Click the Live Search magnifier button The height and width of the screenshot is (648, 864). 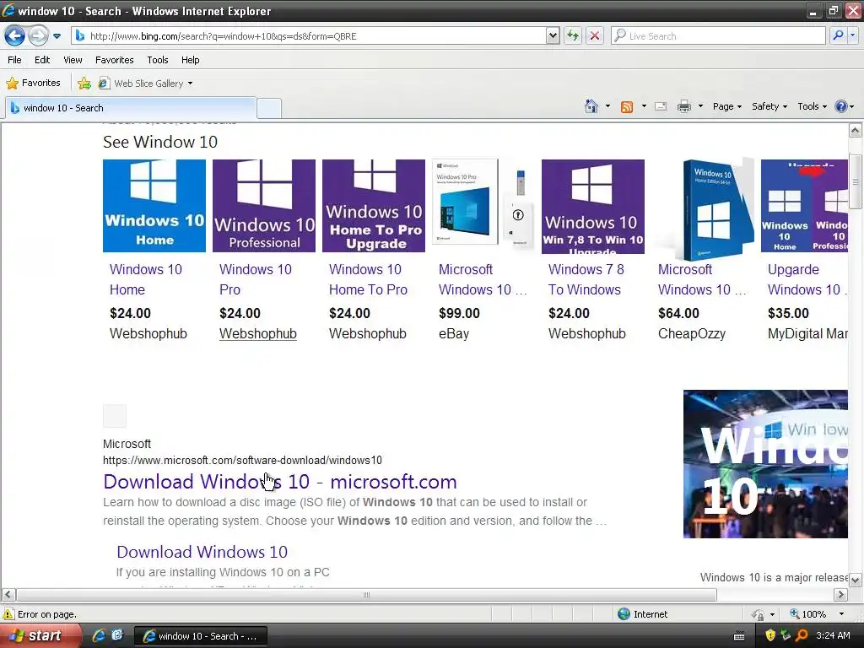tap(838, 35)
